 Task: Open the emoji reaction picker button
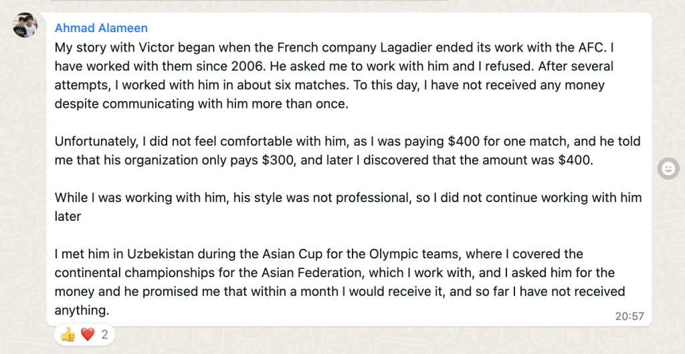668,169
